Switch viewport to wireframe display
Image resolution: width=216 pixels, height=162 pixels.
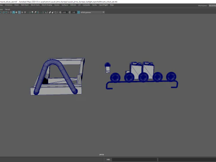click(x=11, y=12)
